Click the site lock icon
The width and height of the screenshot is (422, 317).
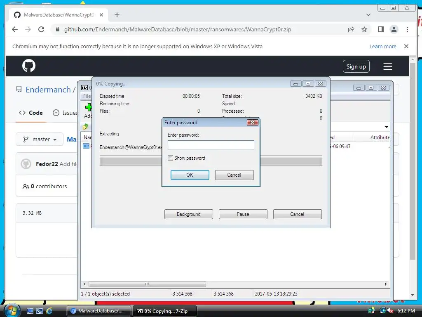pyautogui.click(x=57, y=29)
